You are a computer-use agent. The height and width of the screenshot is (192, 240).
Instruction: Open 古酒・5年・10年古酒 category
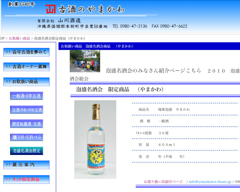coord(27,110)
